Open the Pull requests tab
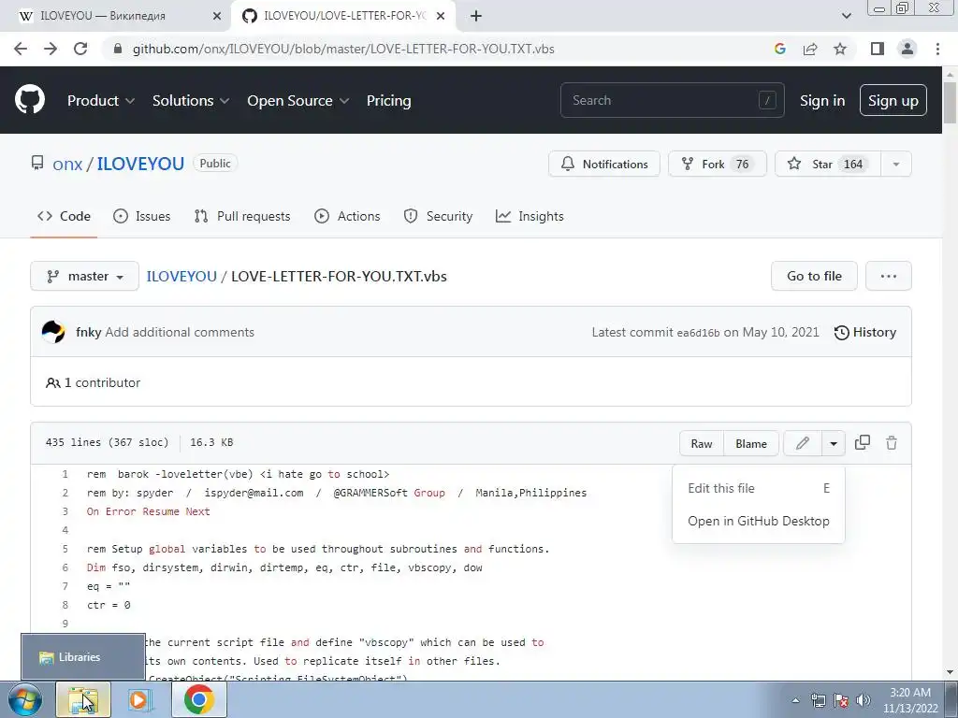This screenshot has height=718, width=958. coord(242,216)
